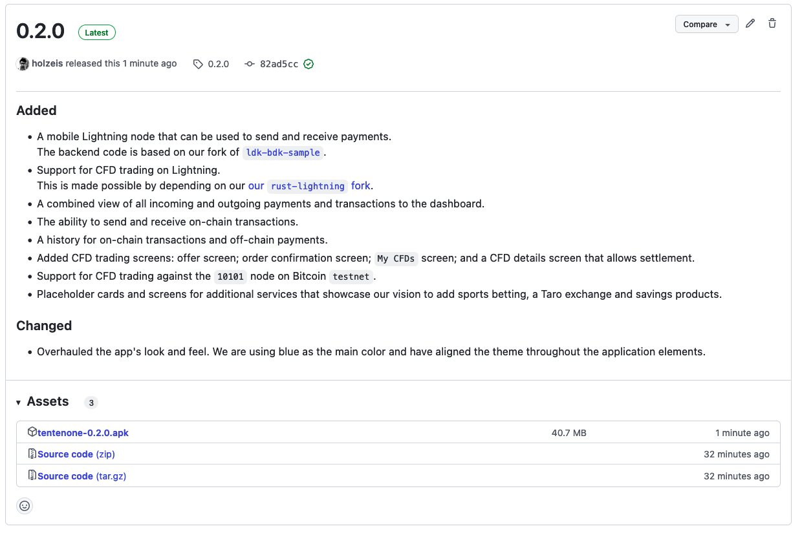The height and width of the screenshot is (533, 802).
Task: Click the tar.gz file archive icon
Action: click(32, 476)
